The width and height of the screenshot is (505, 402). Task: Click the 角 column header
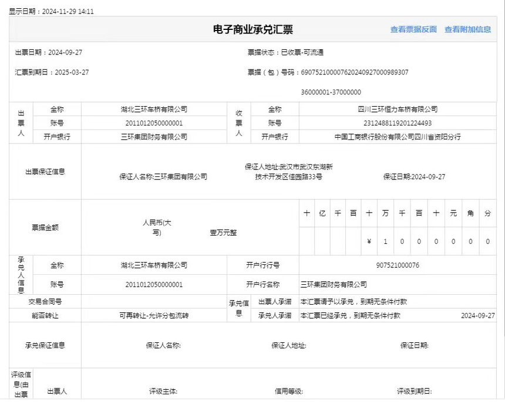pos(470,213)
